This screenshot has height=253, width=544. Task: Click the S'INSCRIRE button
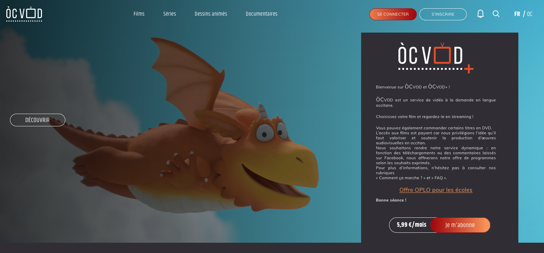[x=443, y=14]
